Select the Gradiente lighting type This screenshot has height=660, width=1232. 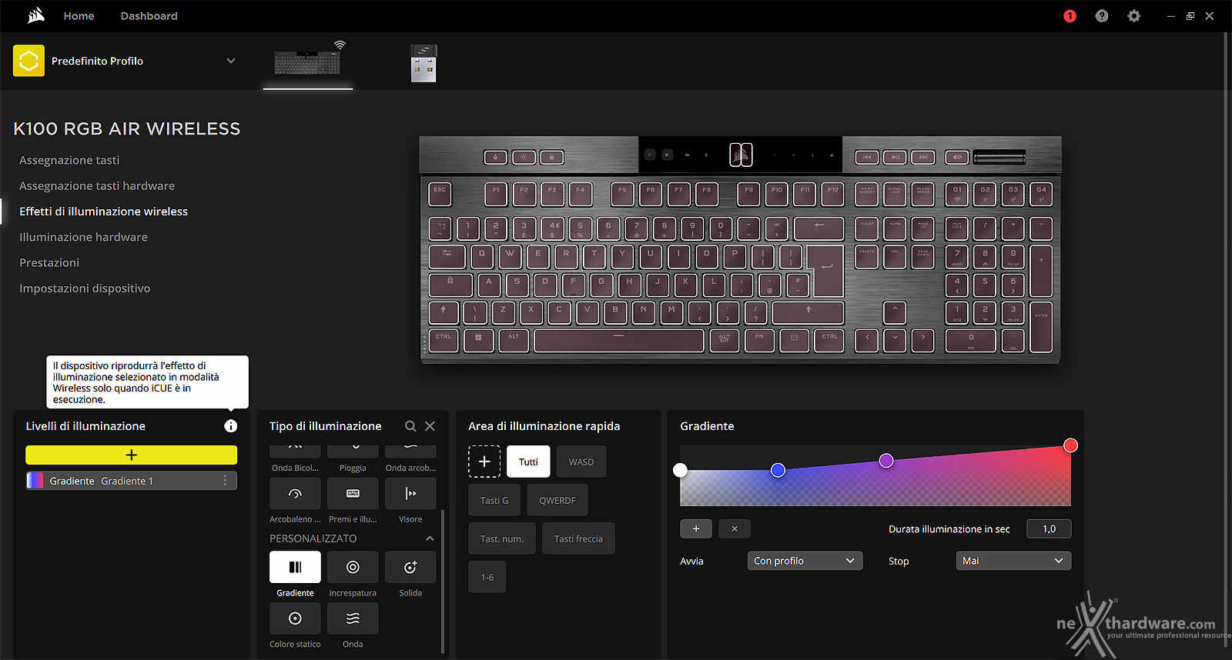[x=295, y=567]
